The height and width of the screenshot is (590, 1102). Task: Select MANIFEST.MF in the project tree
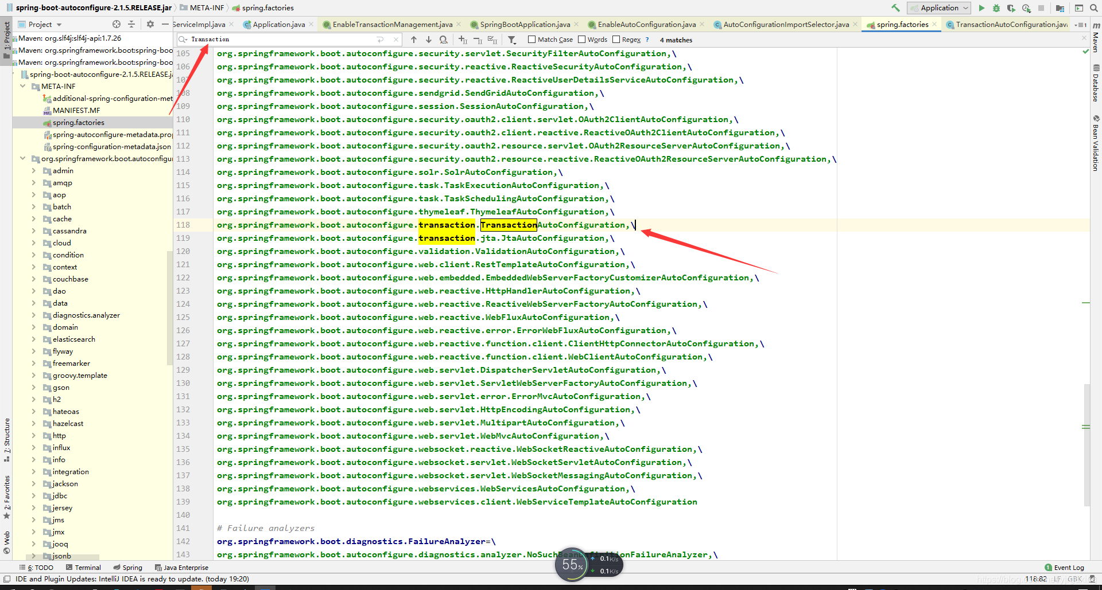[x=76, y=111]
